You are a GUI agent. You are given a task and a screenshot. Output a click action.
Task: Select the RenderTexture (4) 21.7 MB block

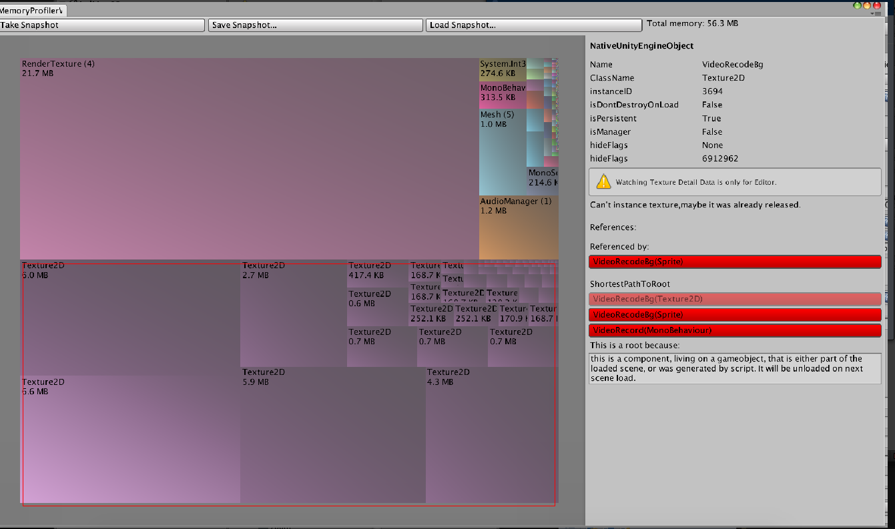point(249,159)
